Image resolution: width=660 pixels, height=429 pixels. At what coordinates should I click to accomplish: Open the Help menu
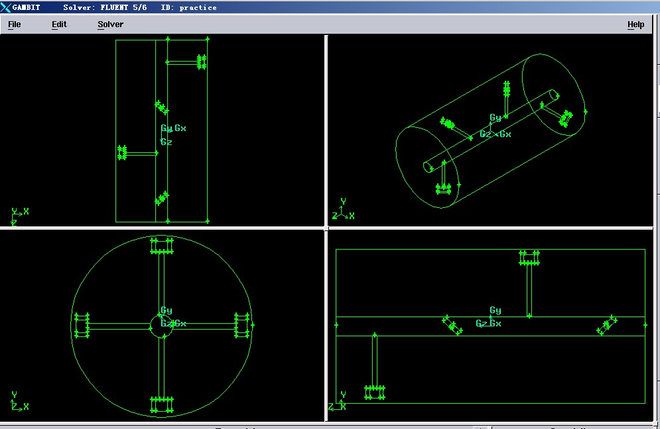coord(635,24)
